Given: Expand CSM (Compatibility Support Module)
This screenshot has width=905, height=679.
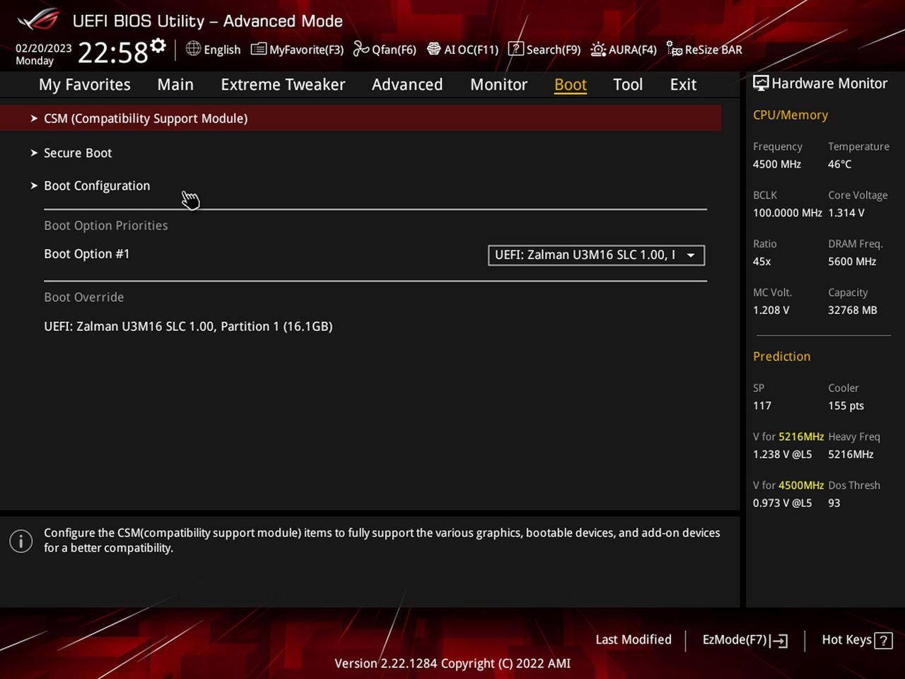Looking at the screenshot, I should [361, 118].
